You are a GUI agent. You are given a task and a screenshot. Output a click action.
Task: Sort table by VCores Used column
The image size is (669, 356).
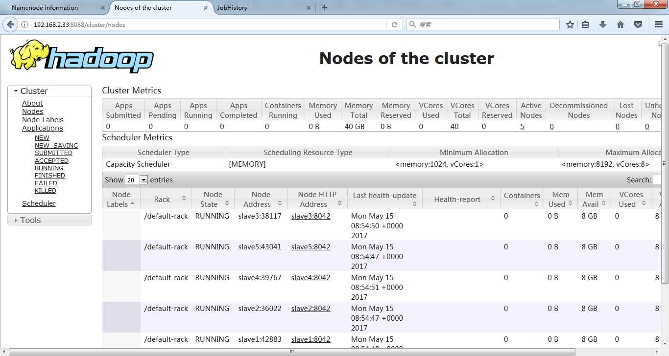click(x=631, y=199)
